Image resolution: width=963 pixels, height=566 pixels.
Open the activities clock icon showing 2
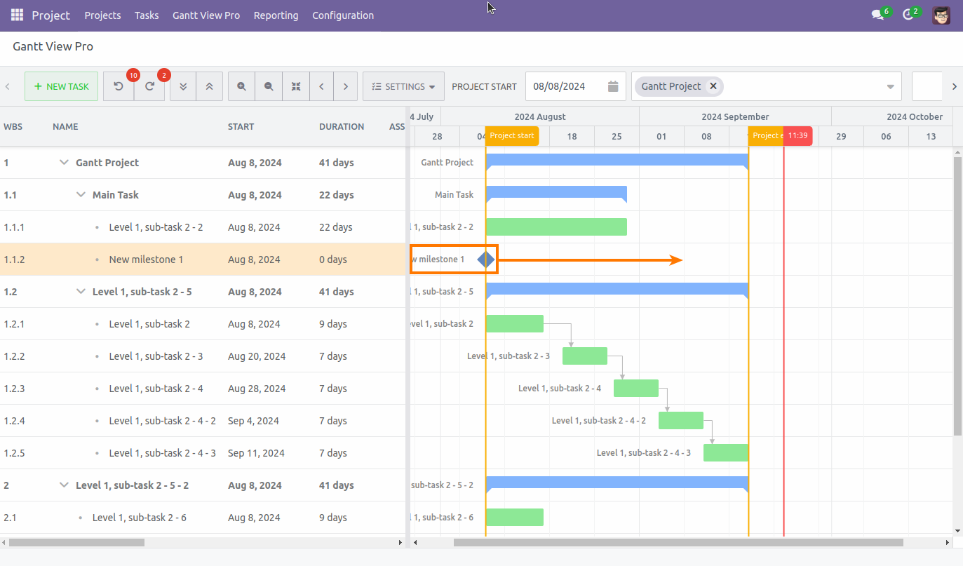tap(908, 14)
